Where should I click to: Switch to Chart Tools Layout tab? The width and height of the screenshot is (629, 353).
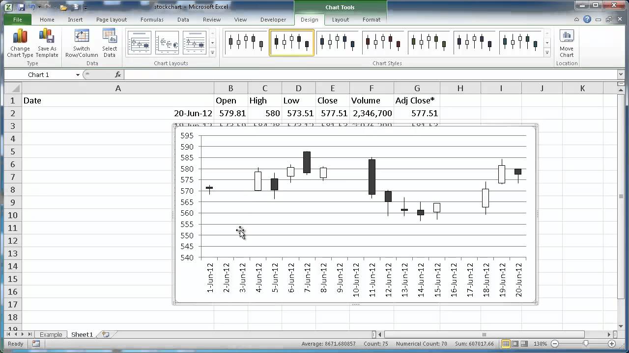click(x=340, y=20)
